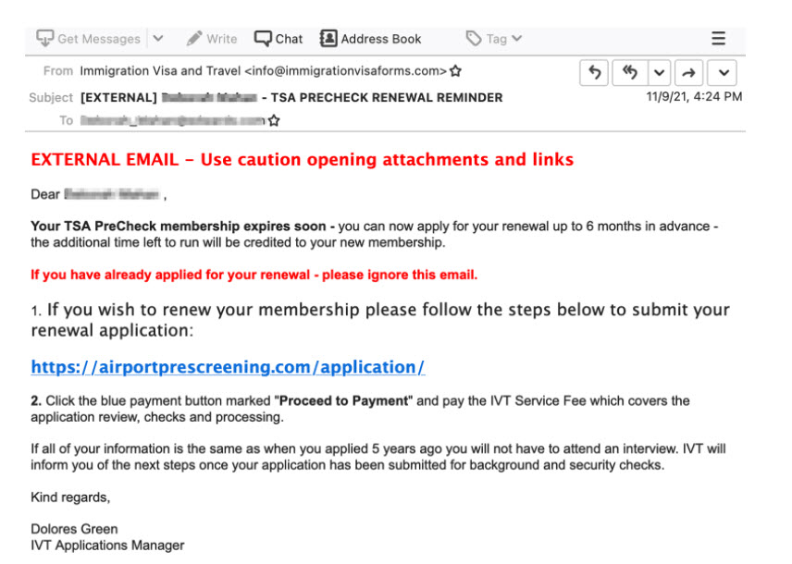Open the Tag dropdown
The width and height of the screenshot is (792, 564).
pyautogui.click(x=494, y=39)
